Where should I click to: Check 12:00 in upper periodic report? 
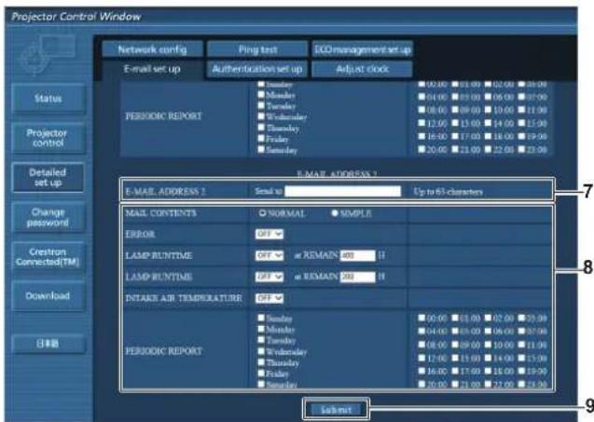pyautogui.click(x=421, y=123)
